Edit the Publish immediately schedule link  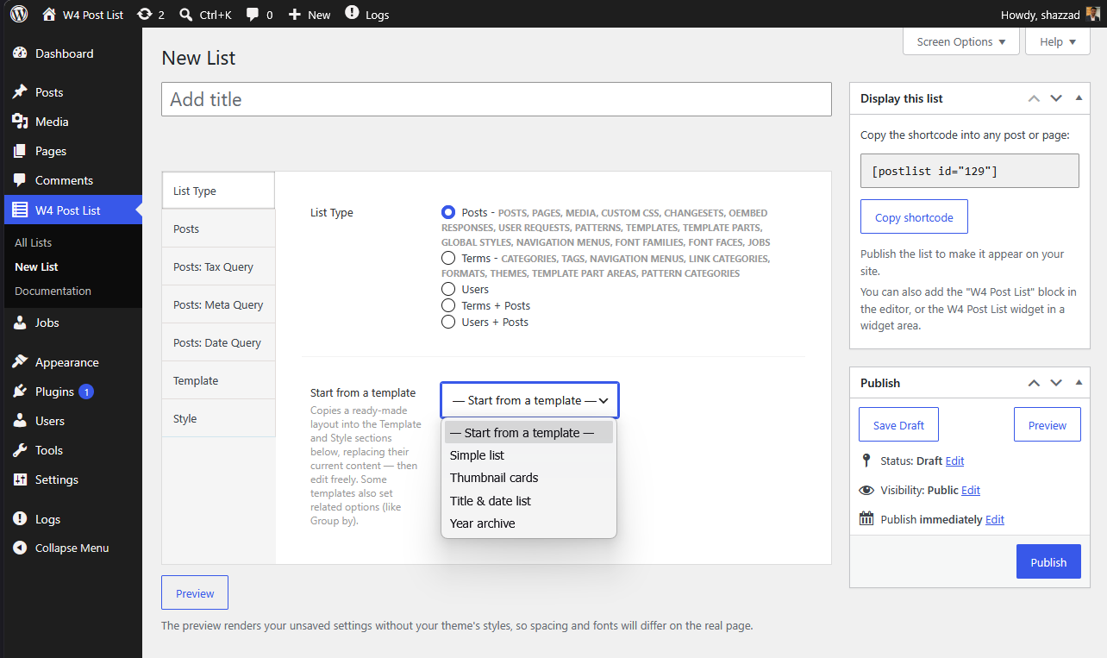995,520
